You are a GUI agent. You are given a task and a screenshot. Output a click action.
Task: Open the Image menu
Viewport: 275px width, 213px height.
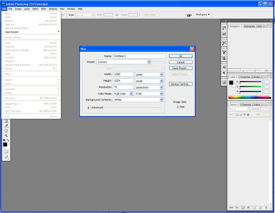[x=18, y=9]
